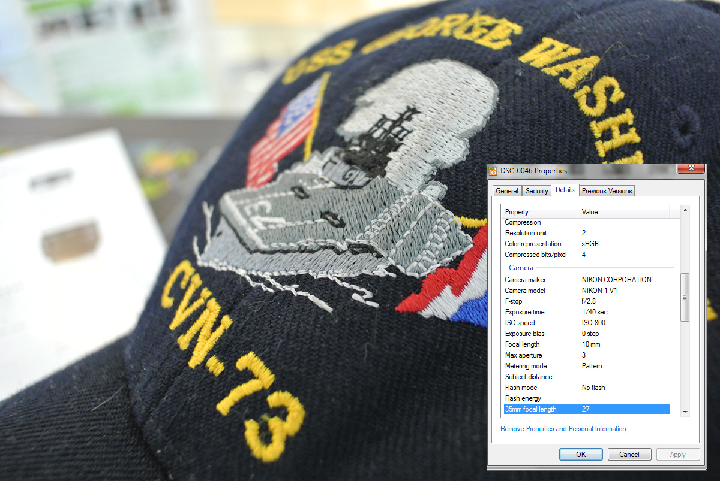The width and height of the screenshot is (720, 481).
Task: Select the Details tab
Action: pos(565,190)
